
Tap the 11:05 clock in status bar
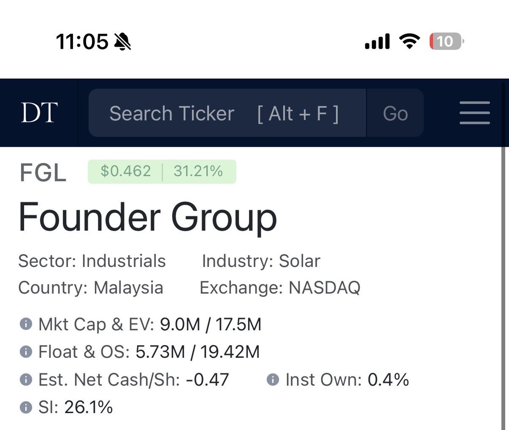point(82,42)
